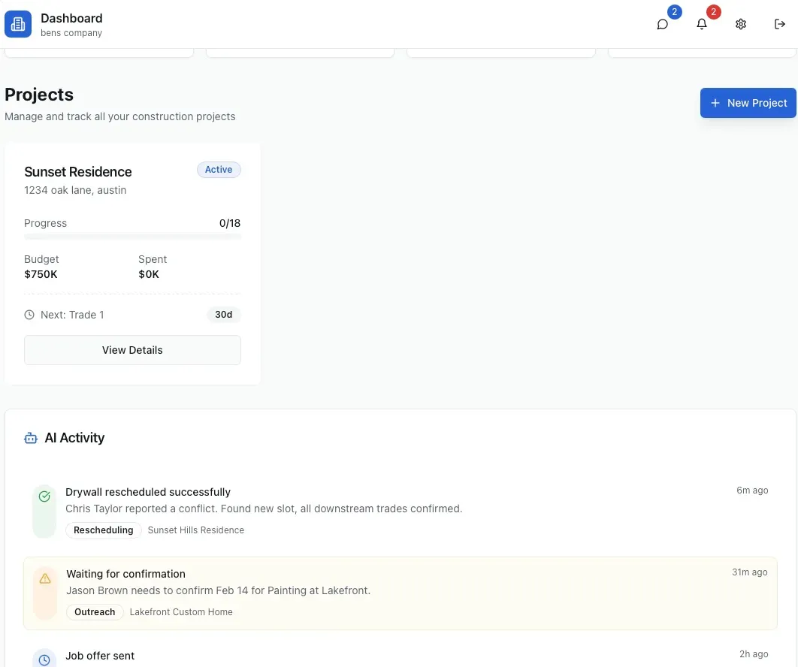Click the bens company subtitle
The width and height of the screenshot is (798, 667).
pos(71,33)
